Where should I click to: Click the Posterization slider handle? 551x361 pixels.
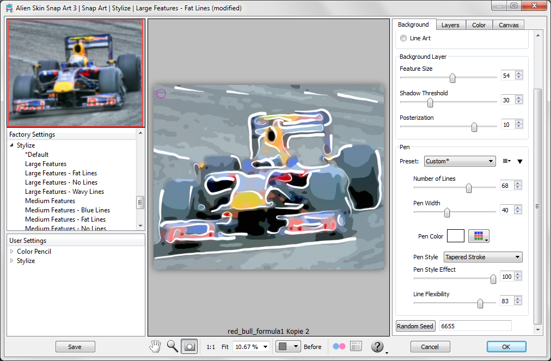[x=474, y=127]
